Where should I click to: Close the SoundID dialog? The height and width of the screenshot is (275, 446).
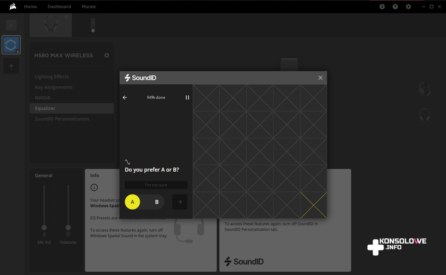[x=320, y=78]
